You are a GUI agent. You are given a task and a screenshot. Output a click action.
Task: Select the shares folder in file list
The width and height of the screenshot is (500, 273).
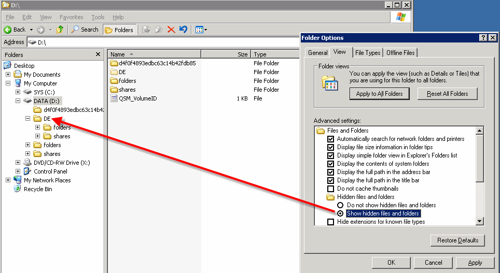click(x=127, y=90)
